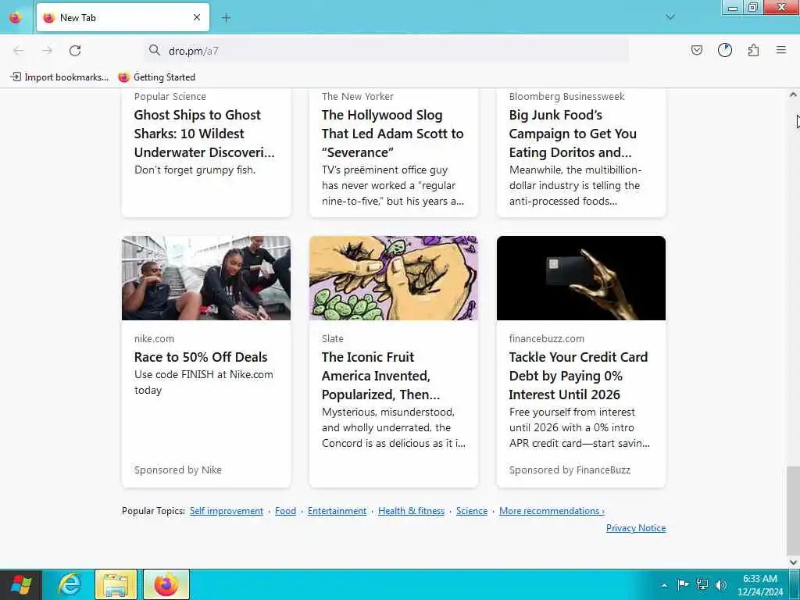
Task: Open Science topic link
Action: click(471, 511)
